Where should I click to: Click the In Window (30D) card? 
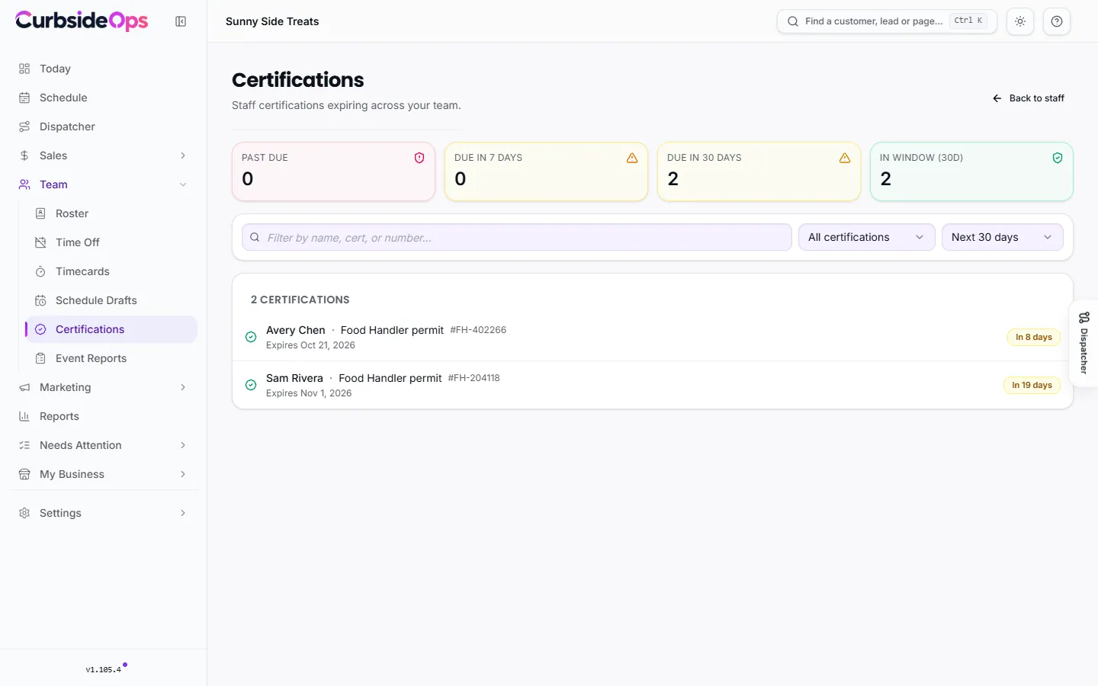tap(971, 171)
